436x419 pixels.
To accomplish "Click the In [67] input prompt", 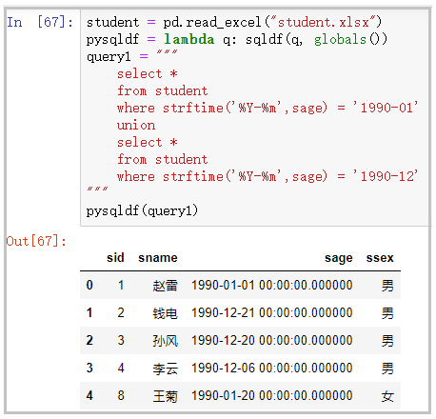I will point(40,22).
